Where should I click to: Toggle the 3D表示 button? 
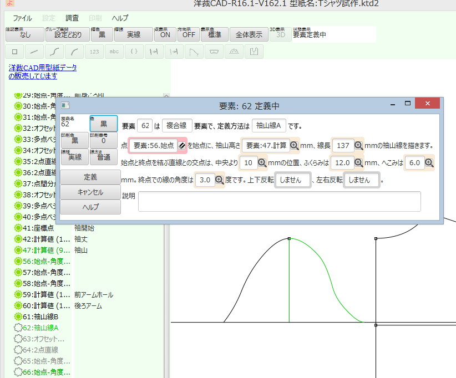[280, 34]
